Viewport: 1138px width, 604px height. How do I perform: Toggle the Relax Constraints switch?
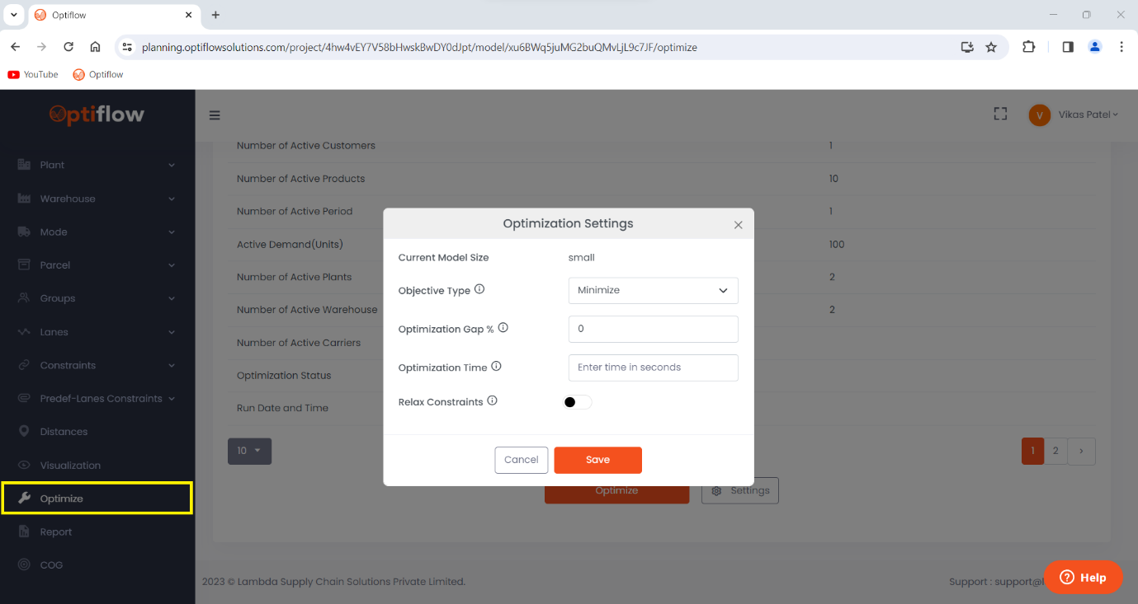578,401
